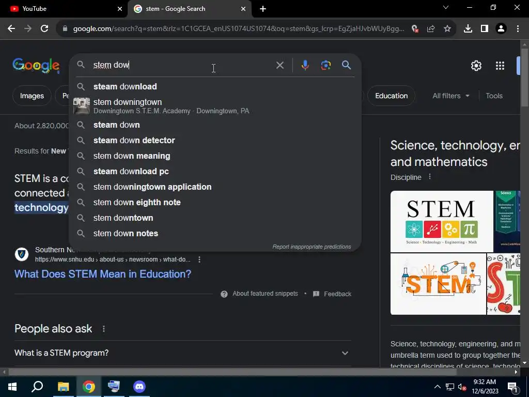Share this page from address bar

tap(431, 29)
